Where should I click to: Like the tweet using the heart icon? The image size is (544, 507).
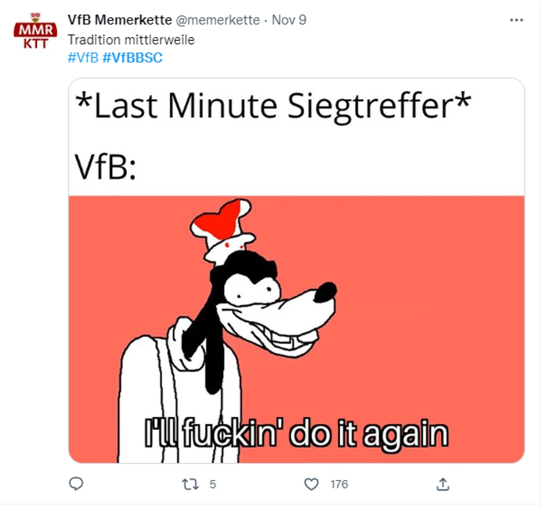click(311, 484)
